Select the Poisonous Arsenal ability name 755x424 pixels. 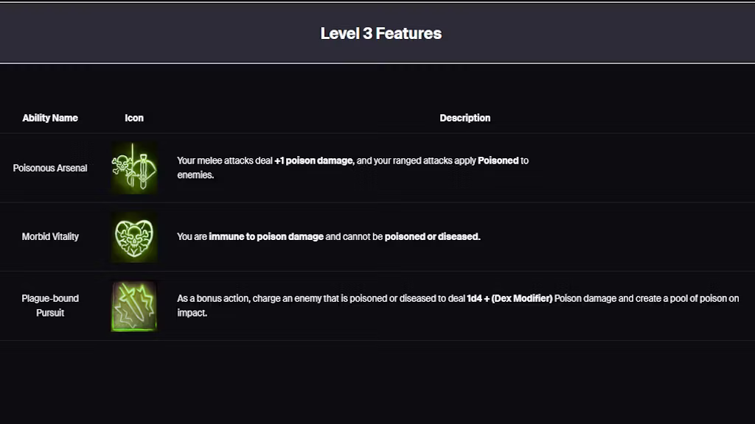[x=50, y=168]
